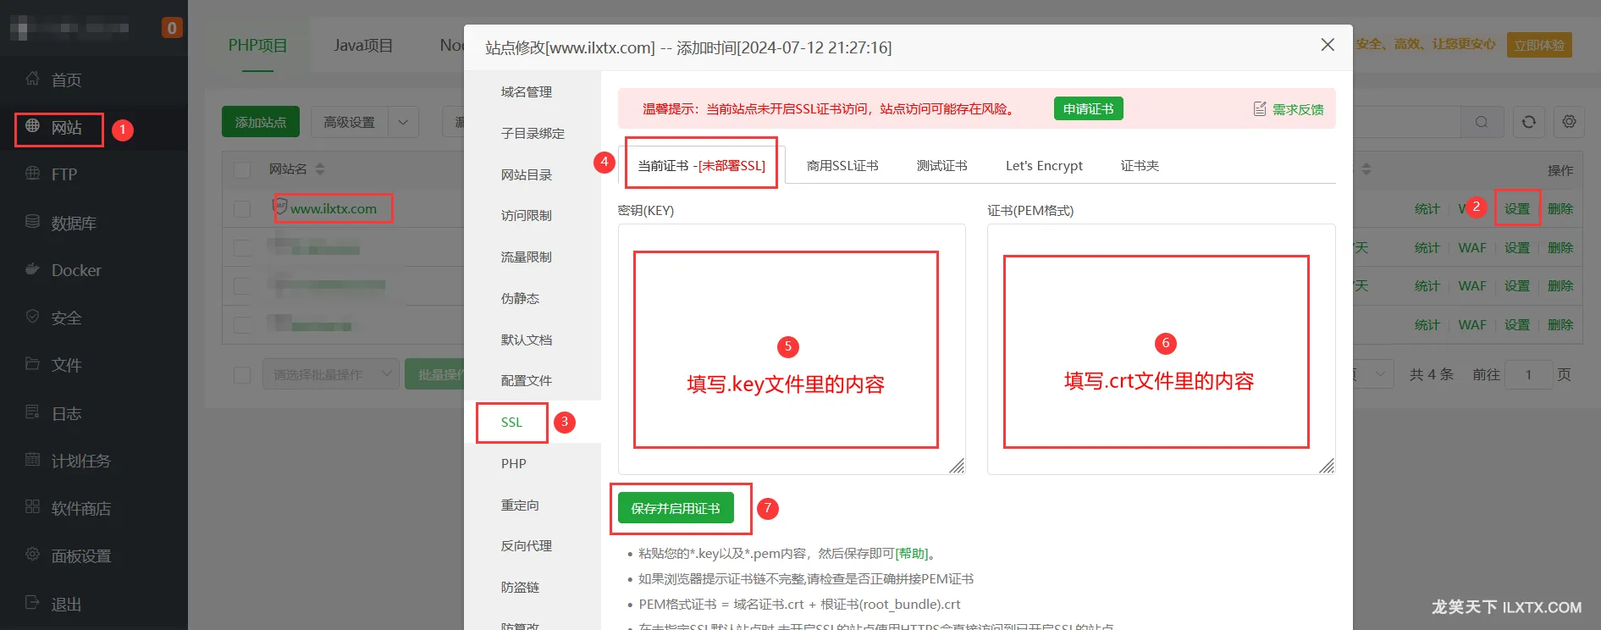Click the grid icon beside 软件商店
1601x630 pixels.
click(x=32, y=507)
